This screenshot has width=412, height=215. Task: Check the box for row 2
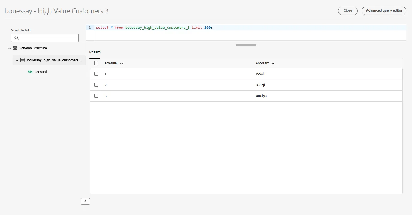[96, 85]
